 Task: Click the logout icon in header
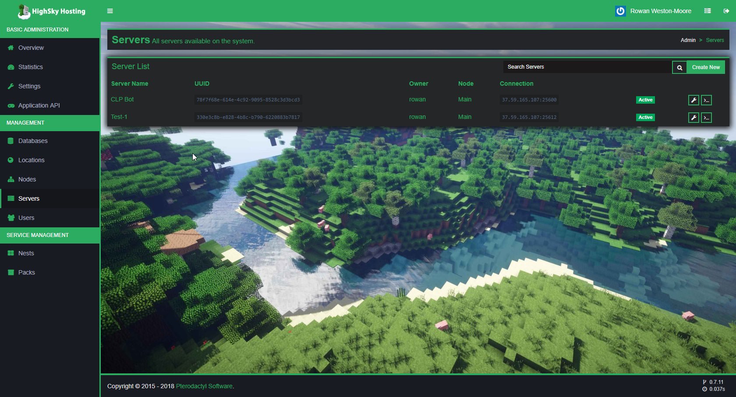(x=726, y=11)
